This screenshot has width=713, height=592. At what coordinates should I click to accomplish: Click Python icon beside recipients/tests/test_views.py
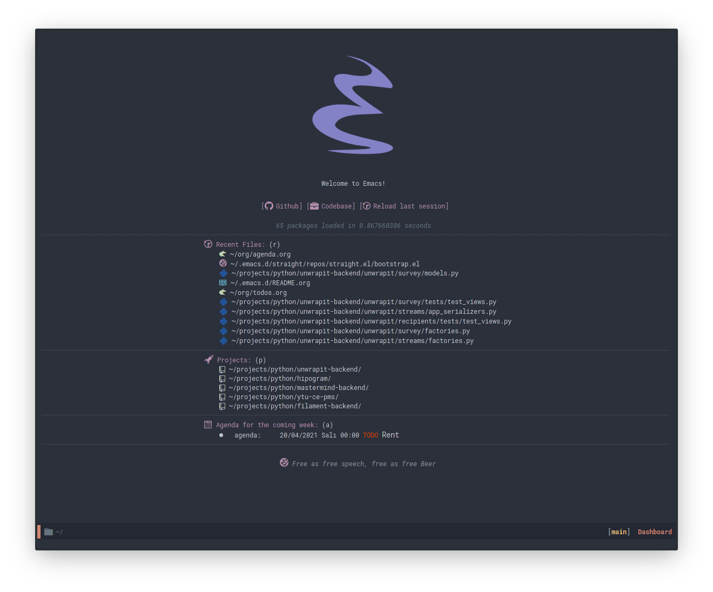pyautogui.click(x=223, y=321)
